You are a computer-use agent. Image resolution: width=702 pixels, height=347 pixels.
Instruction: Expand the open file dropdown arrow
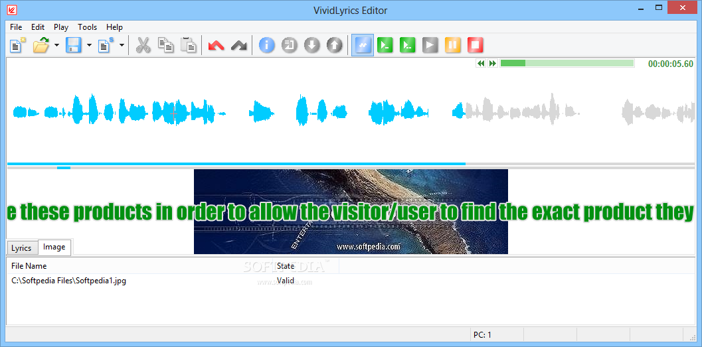56,45
